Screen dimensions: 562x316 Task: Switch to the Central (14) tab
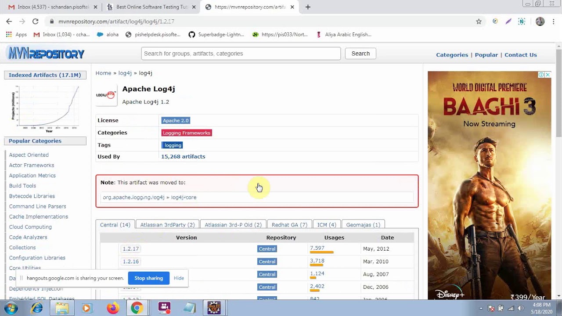coord(115,225)
